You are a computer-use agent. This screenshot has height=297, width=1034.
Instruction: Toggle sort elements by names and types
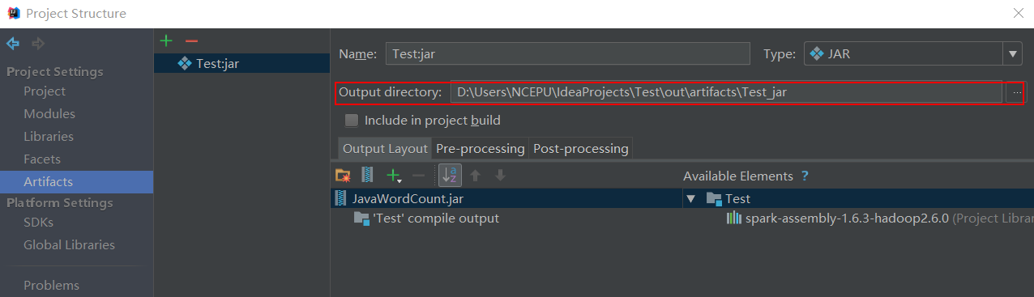coord(450,175)
